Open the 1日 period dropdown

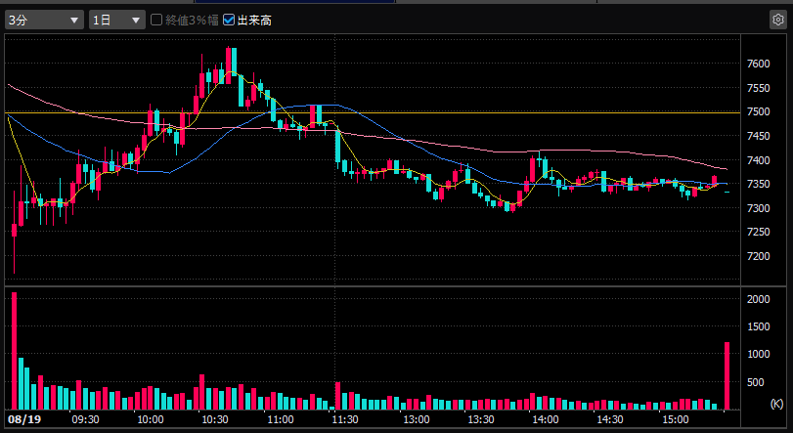point(116,21)
